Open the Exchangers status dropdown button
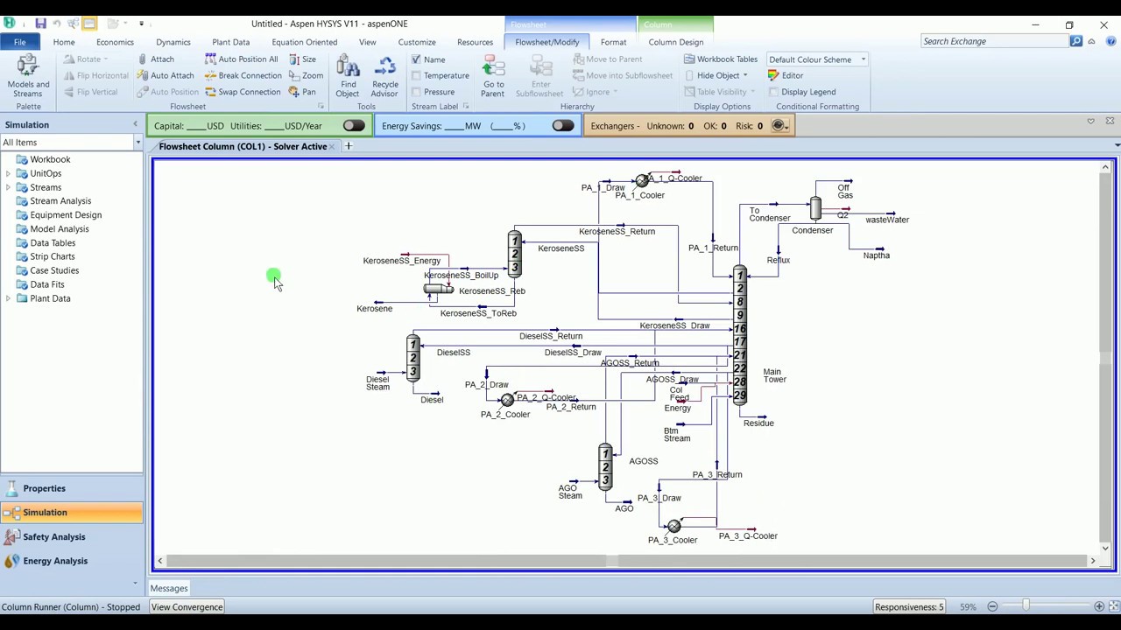1121x630 pixels. [x=779, y=126]
